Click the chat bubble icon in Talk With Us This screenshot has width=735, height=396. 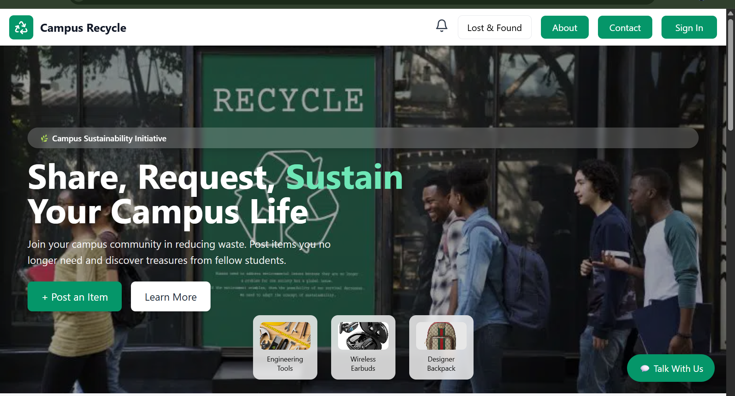(x=645, y=368)
